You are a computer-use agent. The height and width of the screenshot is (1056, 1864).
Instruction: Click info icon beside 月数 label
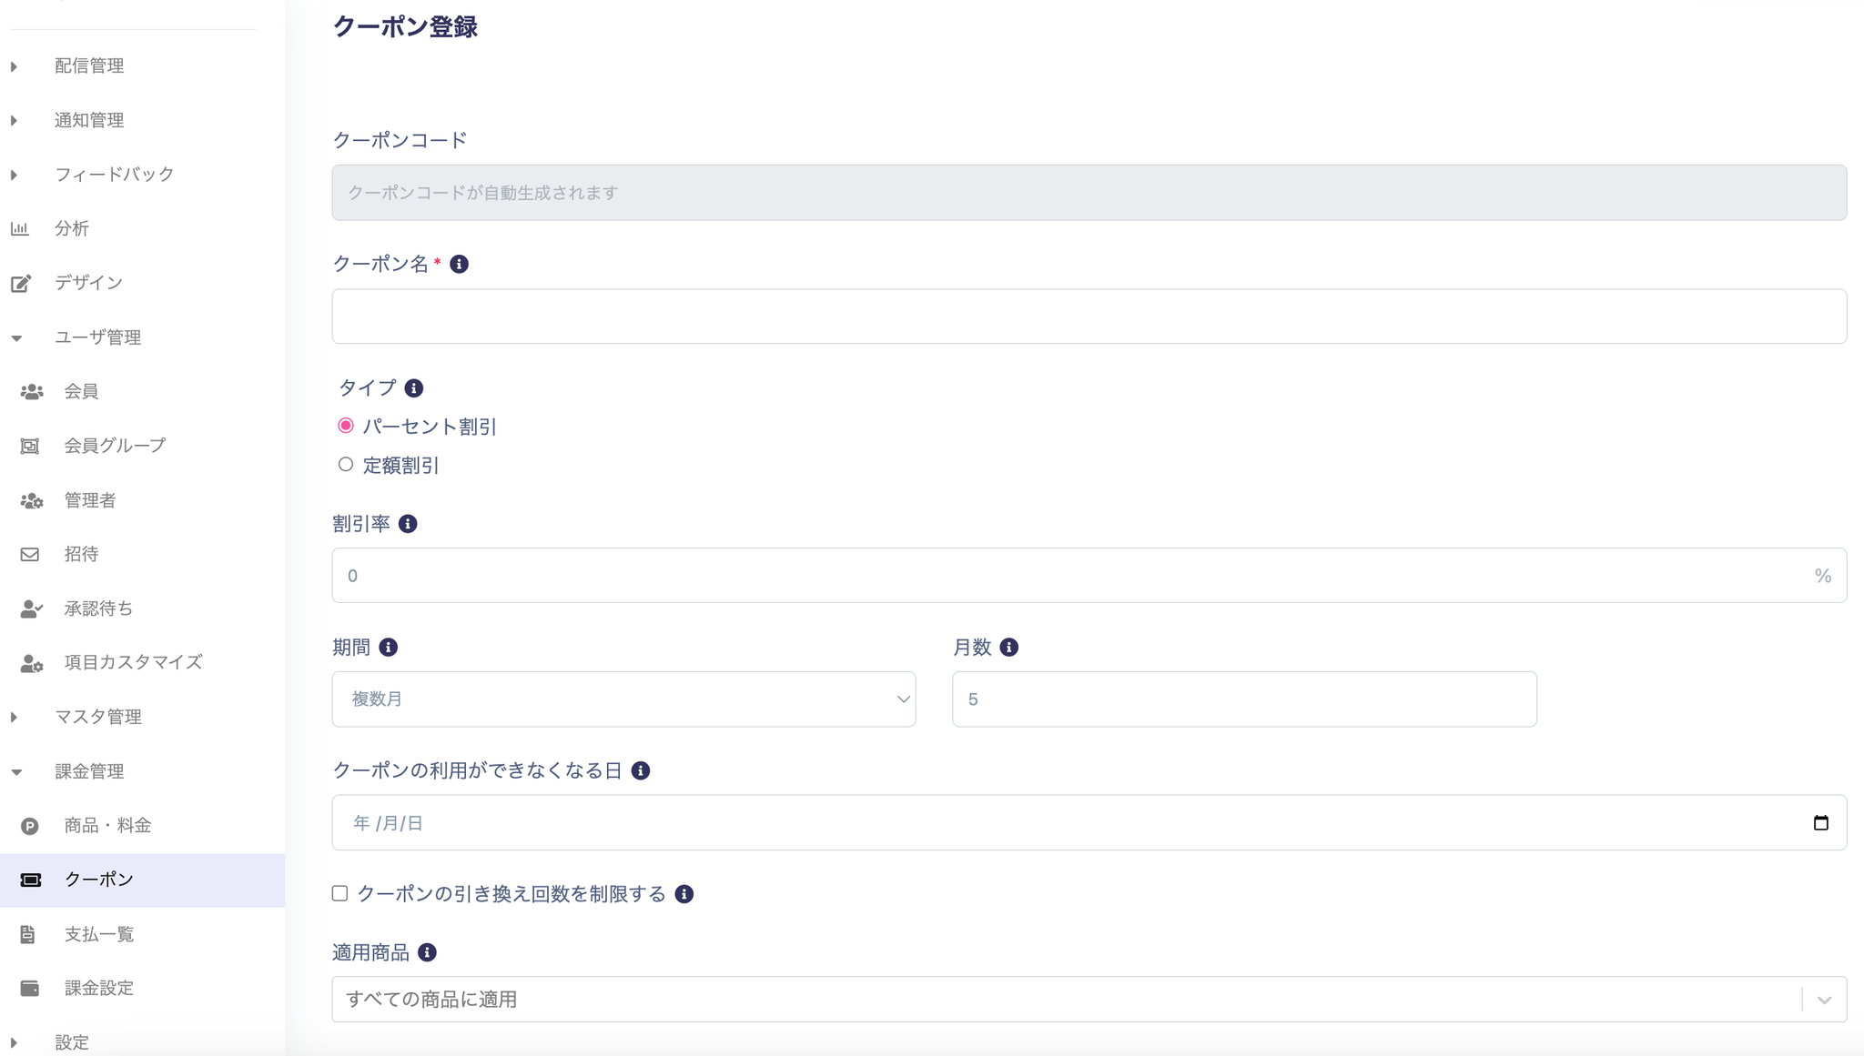[x=1008, y=648]
